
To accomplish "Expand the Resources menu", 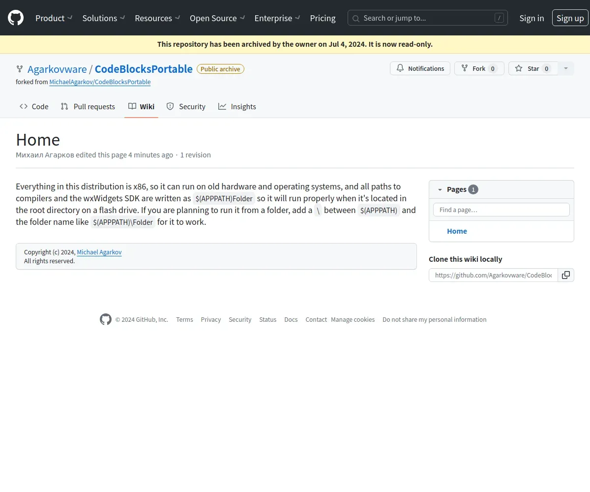I will (x=157, y=18).
